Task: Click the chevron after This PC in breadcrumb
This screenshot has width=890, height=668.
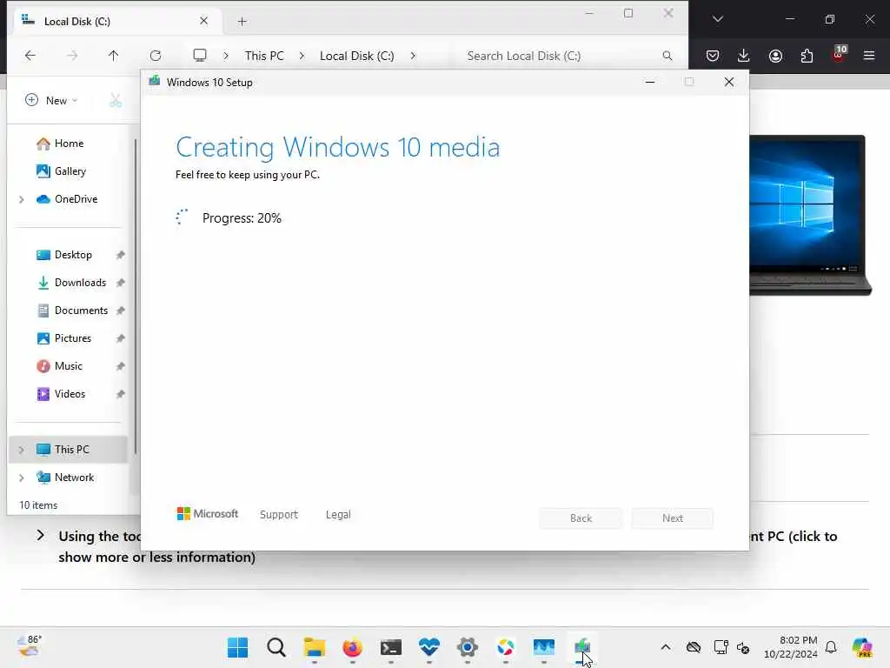Action: click(x=302, y=56)
